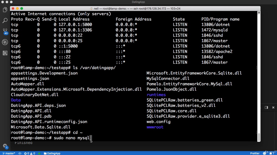Click on 'appsettings.Development.json' text
Viewport: 277px width, 155px height.
point(44,73)
